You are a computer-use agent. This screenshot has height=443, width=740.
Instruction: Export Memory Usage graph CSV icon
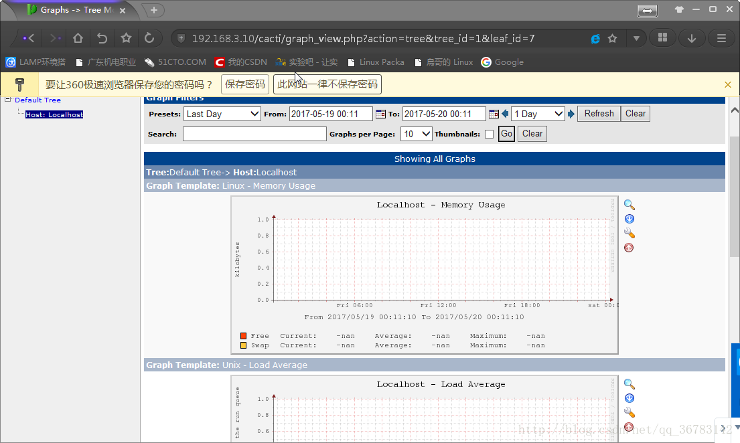coord(629,219)
